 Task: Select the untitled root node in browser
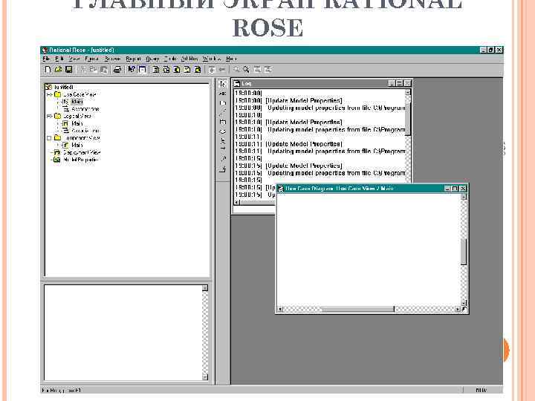click(63, 88)
